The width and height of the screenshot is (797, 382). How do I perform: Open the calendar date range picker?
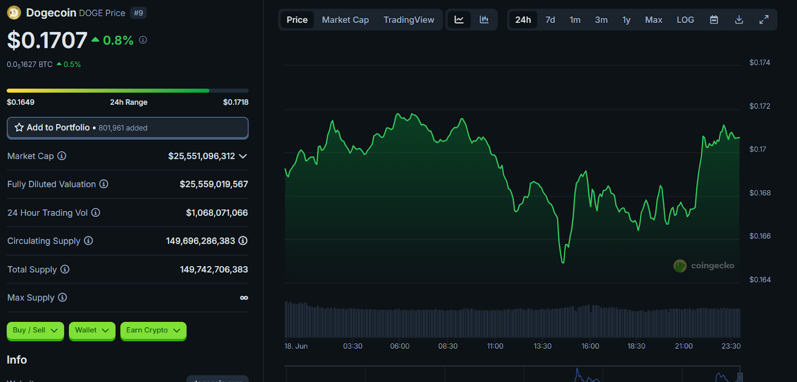[714, 20]
